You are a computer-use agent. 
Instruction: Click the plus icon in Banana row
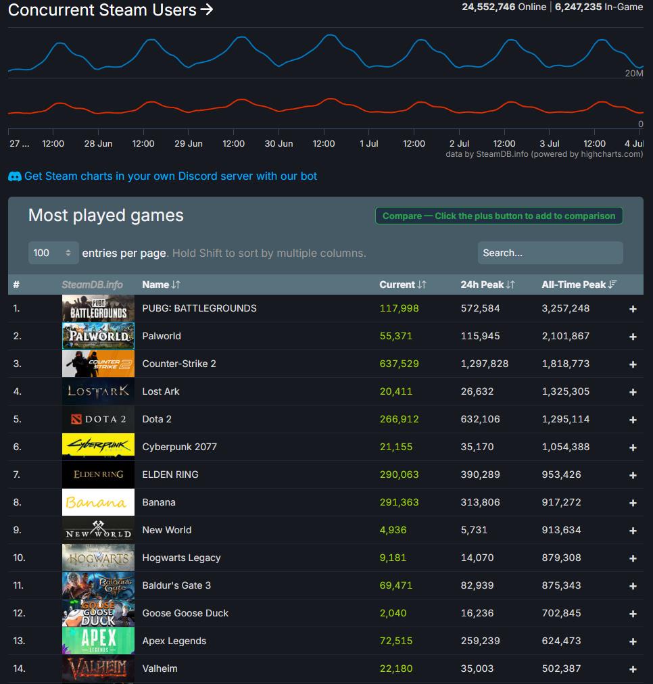coord(633,503)
